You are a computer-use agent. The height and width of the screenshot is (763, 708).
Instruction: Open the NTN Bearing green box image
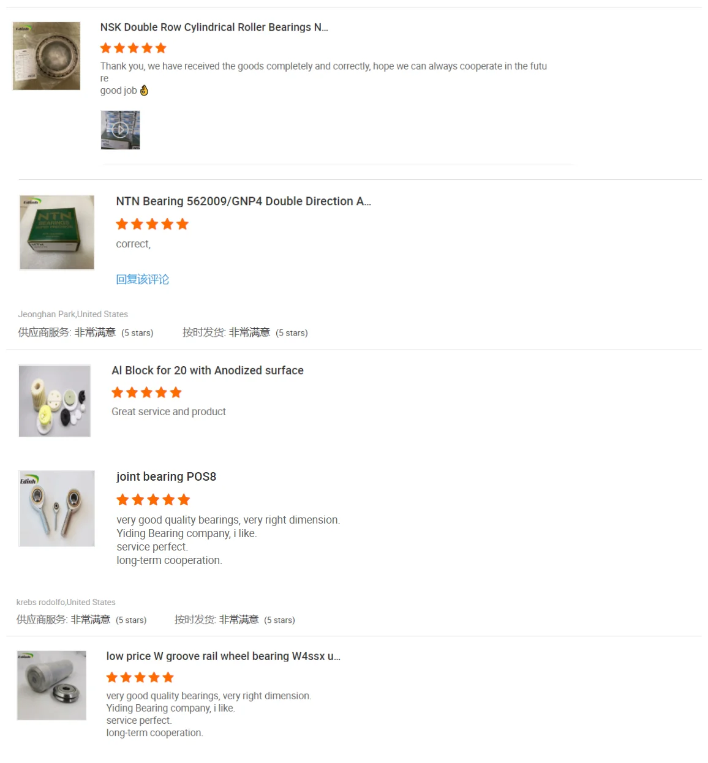click(x=57, y=232)
